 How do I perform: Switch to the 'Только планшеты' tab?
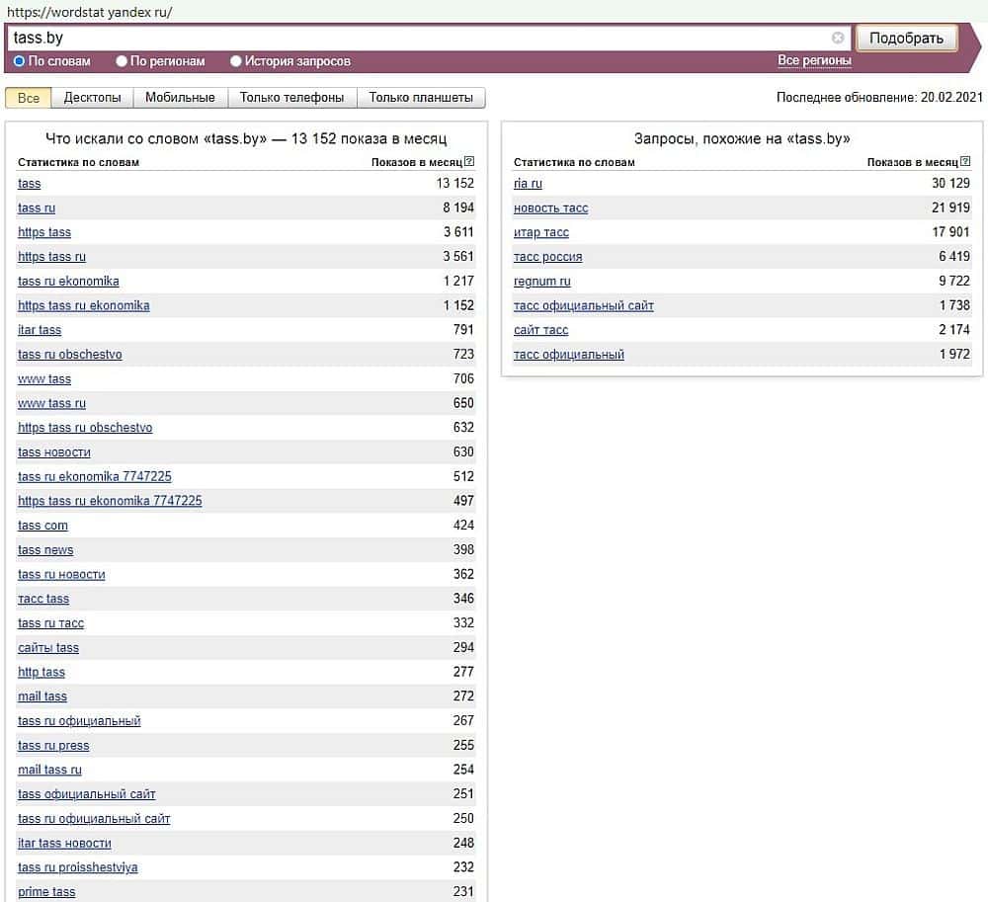421,98
